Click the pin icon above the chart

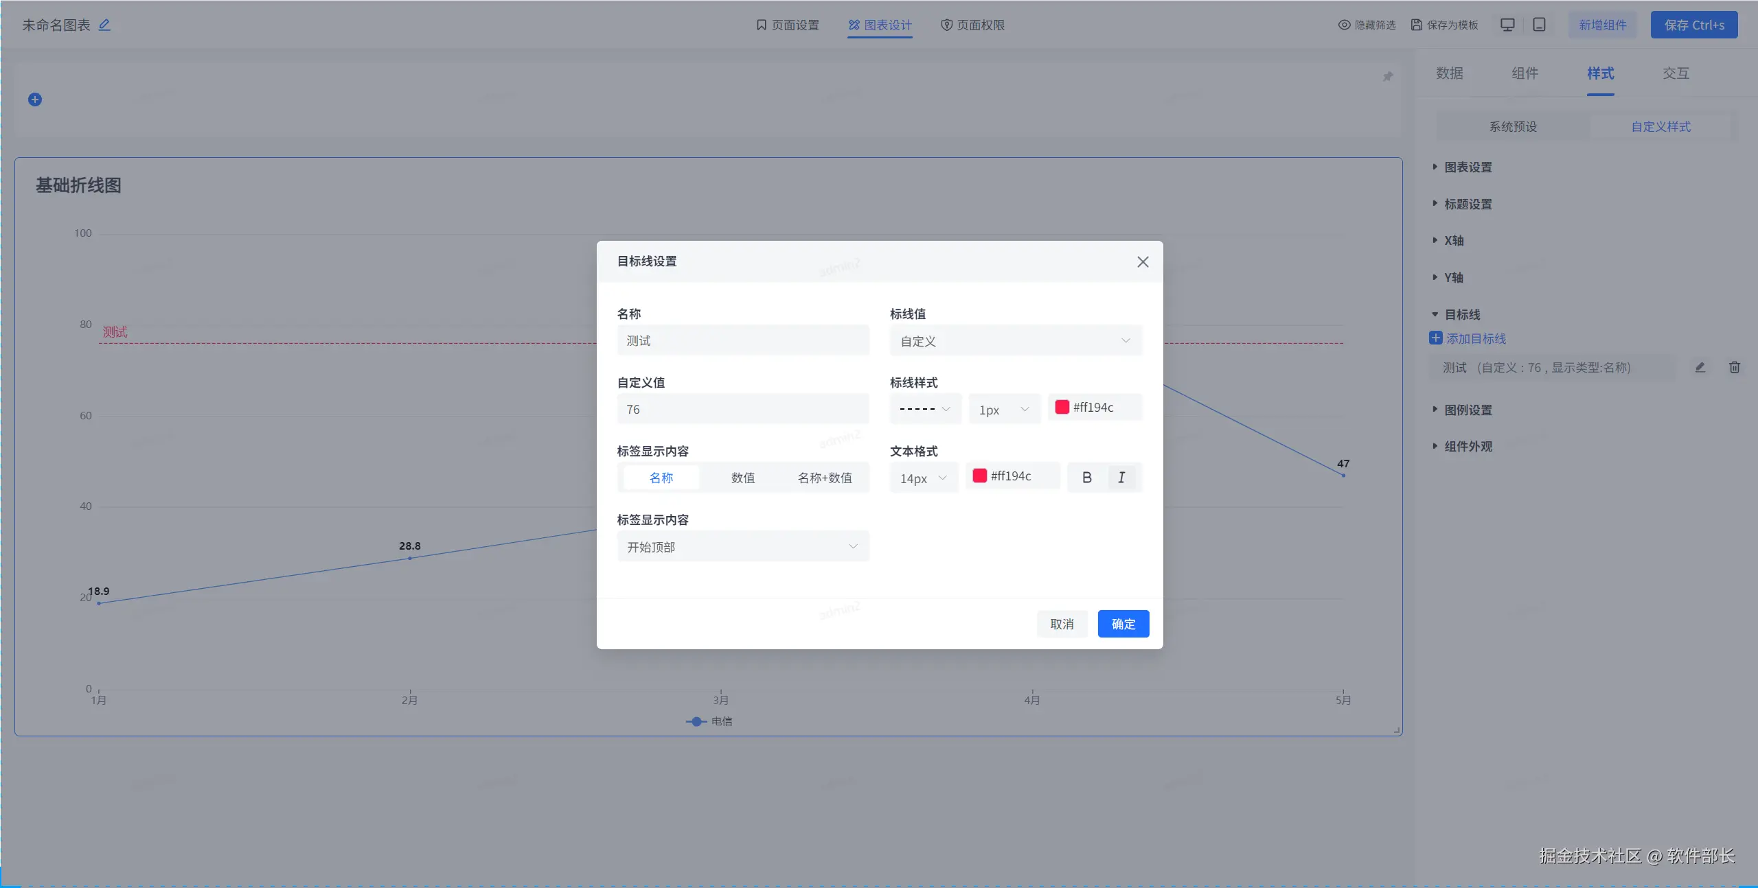(1388, 76)
